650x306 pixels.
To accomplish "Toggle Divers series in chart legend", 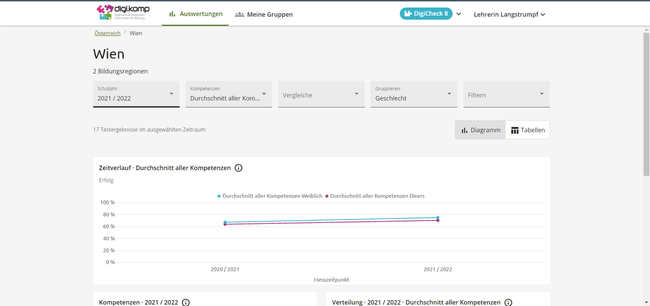I will click(375, 196).
